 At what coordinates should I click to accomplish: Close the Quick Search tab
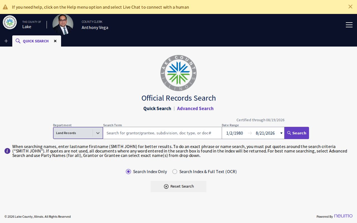(55, 41)
